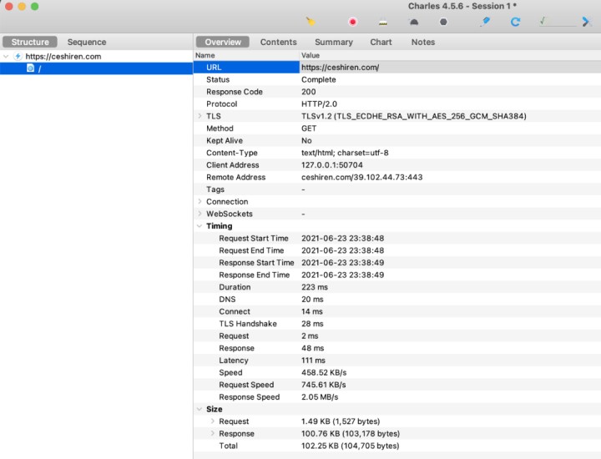The width and height of the screenshot is (601, 459).
Task: Click the blue arrow Tools icon
Action: [x=586, y=22]
